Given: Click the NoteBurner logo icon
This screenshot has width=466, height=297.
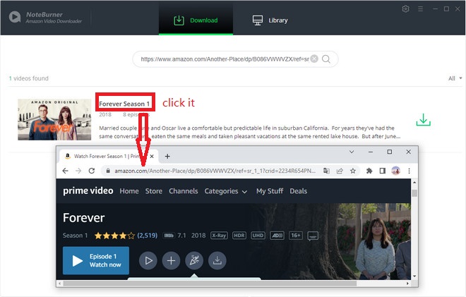Looking at the screenshot, I should coord(15,17).
